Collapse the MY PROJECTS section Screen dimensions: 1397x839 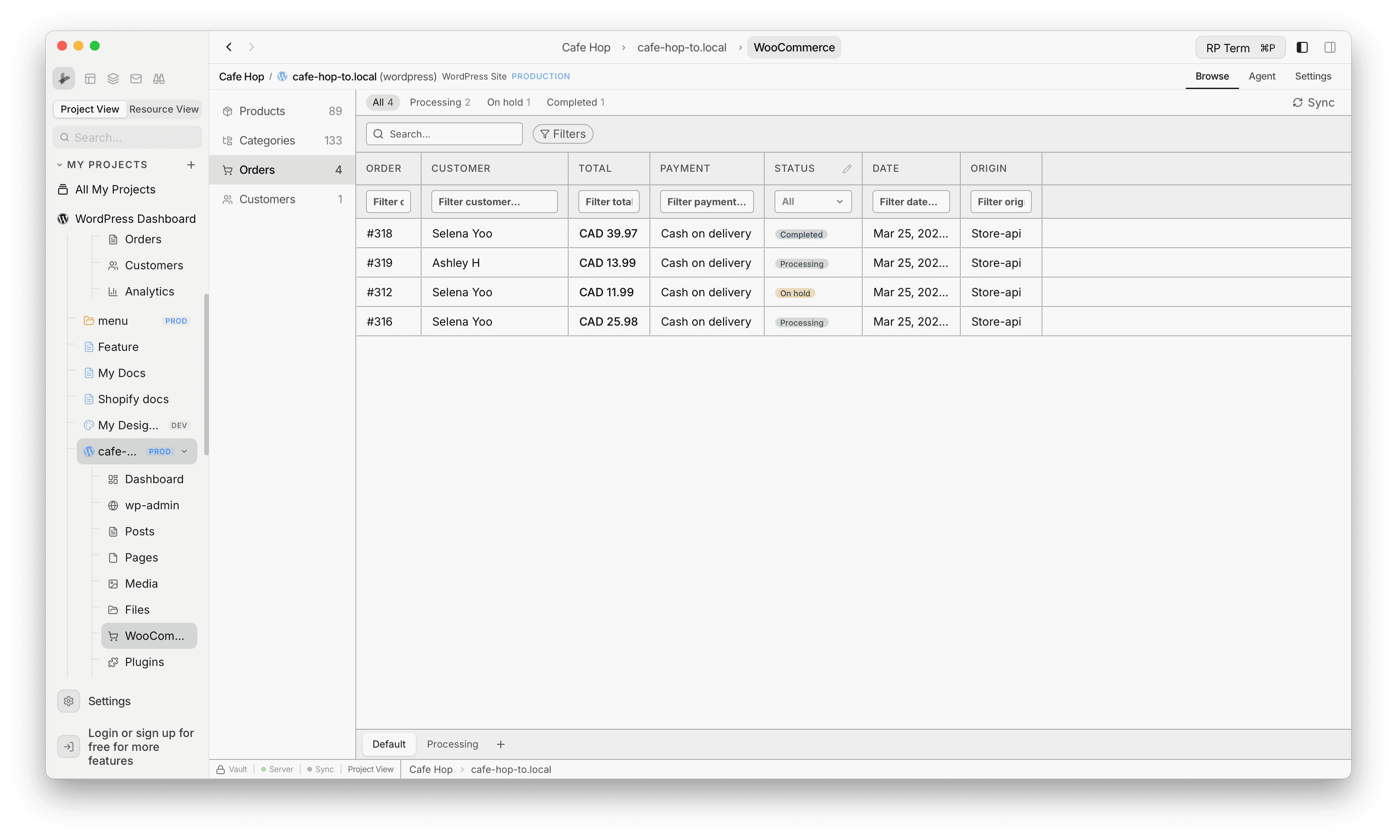60,164
